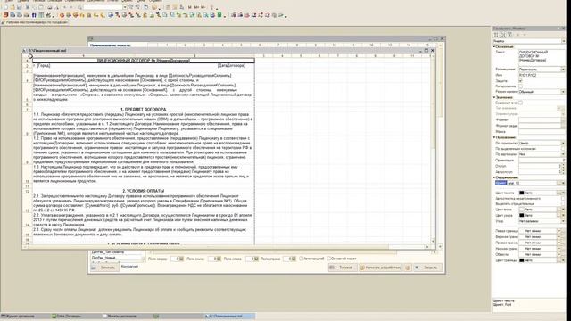571x321 pixels.
Task: Select the 1. ПРЕДМЕТ ДОГОВОРА heading cell
Action: click(x=143, y=109)
